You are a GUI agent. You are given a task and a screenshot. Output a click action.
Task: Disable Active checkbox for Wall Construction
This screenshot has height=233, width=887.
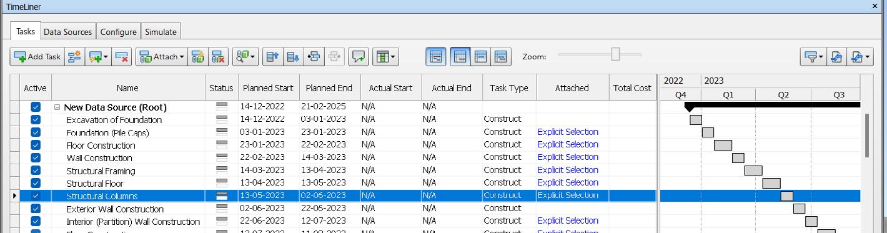[x=36, y=157]
